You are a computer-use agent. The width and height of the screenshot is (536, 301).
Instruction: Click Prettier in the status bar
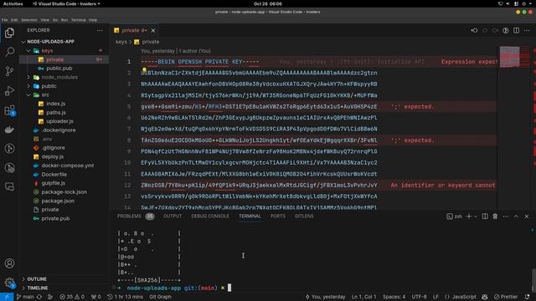click(506, 297)
